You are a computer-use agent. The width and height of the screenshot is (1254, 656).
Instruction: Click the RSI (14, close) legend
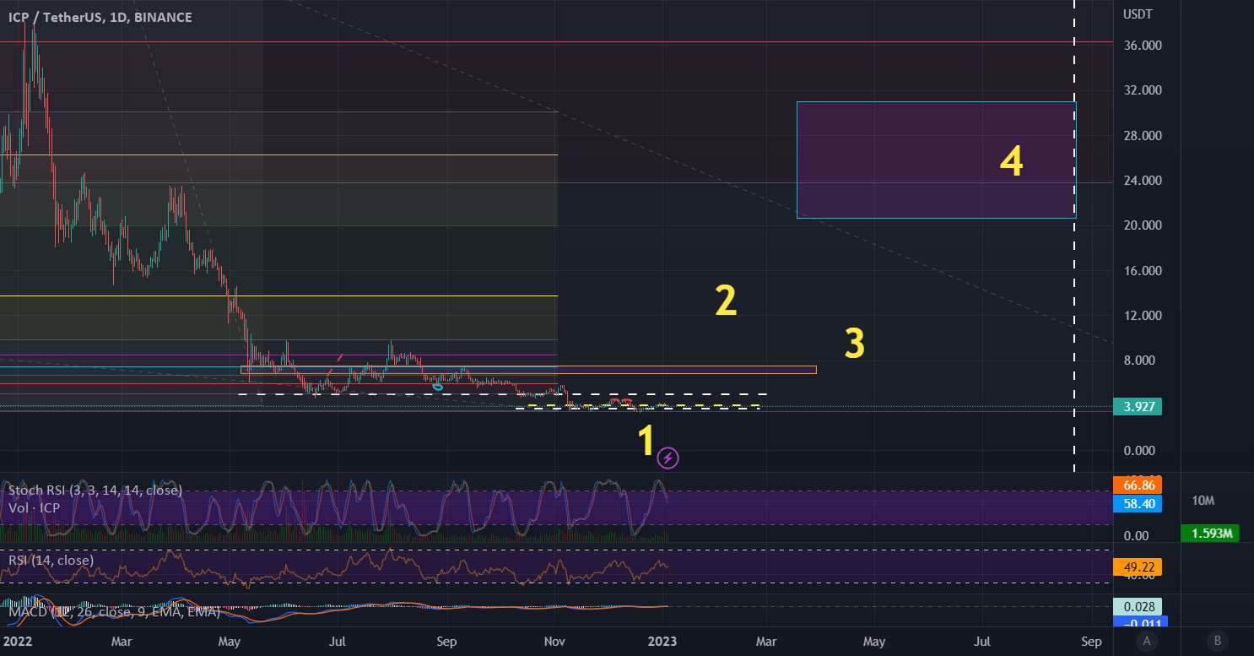51,560
